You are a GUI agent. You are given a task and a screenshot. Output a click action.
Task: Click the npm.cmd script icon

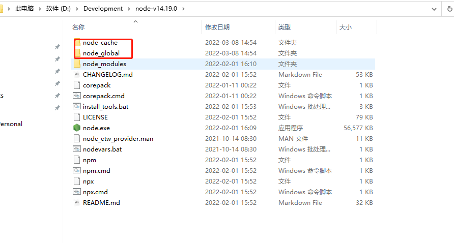[x=77, y=170]
